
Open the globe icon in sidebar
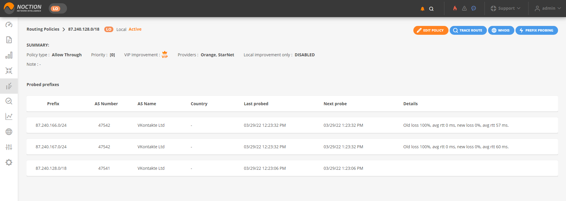click(x=9, y=132)
